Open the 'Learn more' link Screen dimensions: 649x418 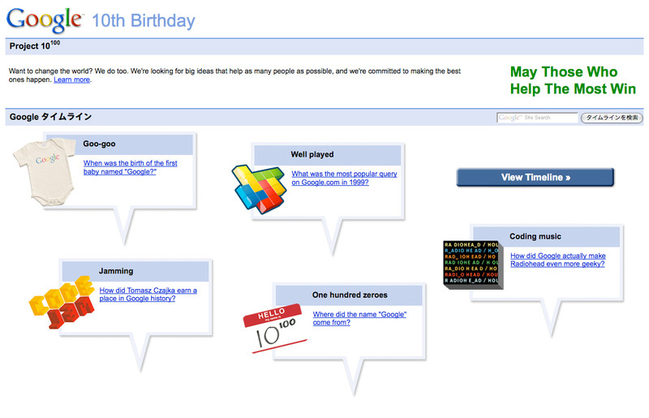pyautogui.click(x=71, y=80)
